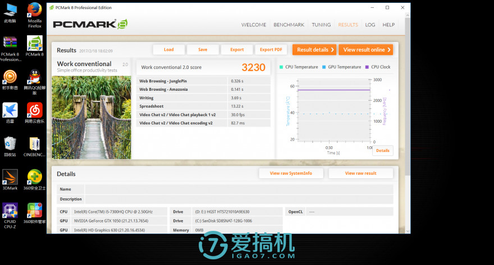Maximize the PCMark 8 window
Screen dimensions: 494x265
[387, 7]
